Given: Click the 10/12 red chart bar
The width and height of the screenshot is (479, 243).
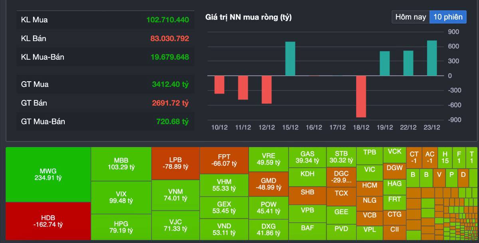Looking at the screenshot, I should [219, 84].
